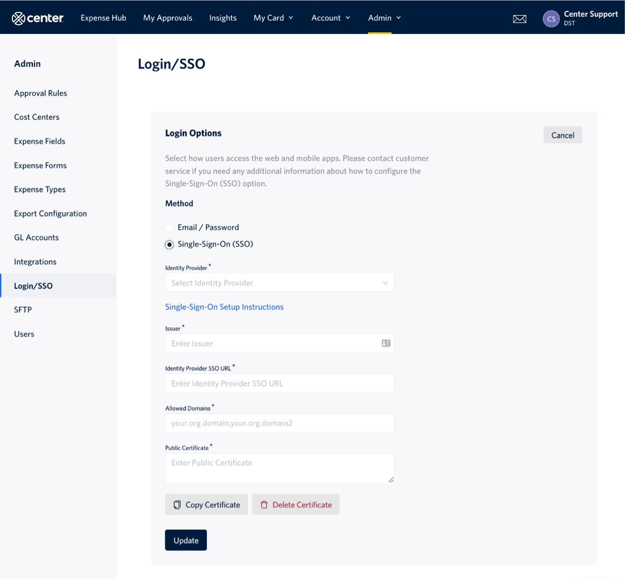Image resolution: width=627 pixels, height=580 pixels.
Task: Click the copy icon on Copy Certificate
Action: [177, 504]
